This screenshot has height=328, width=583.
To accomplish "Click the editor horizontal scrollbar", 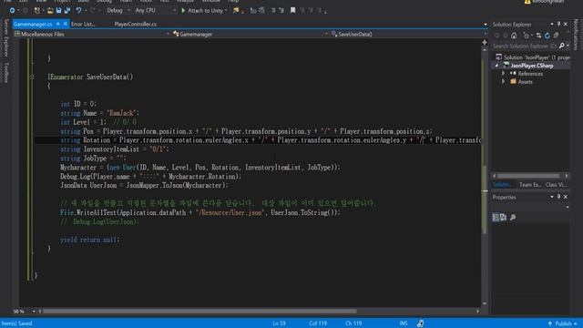I will pyautogui.click(x=199, y=312).
